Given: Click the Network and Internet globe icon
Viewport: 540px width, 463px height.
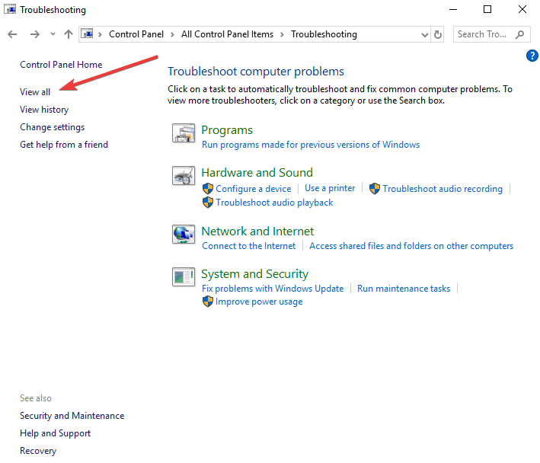Looking at the screenshot, I should coord(184,234).
